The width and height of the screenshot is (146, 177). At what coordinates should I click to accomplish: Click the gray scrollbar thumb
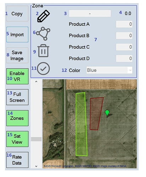click(36, 139)
